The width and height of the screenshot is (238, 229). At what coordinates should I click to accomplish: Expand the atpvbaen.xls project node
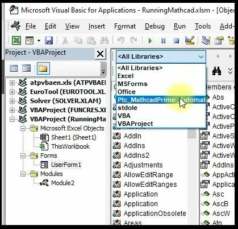click(12, 83)
